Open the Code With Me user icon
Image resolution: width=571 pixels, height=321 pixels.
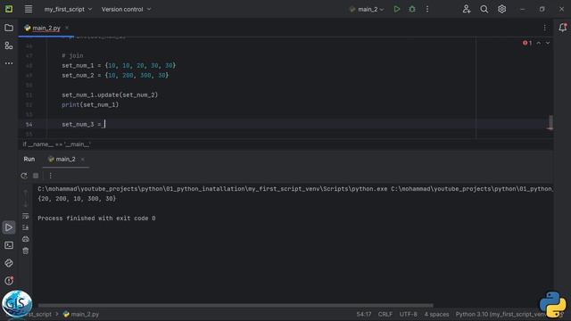pos(467,9)
